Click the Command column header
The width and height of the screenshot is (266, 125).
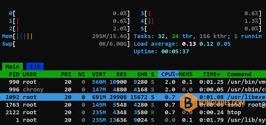click(239, 74)
